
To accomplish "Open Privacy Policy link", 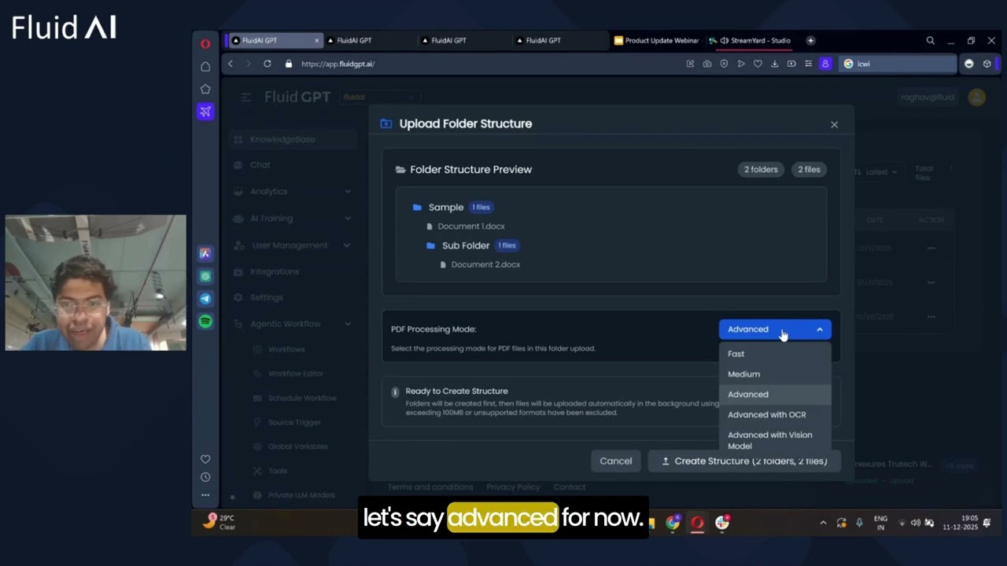I will click(x=513, y=487).
